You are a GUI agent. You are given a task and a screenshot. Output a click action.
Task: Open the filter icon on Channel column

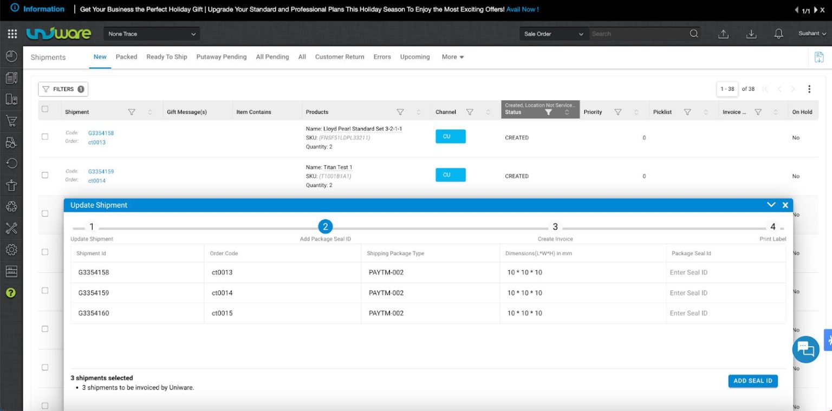click(470, 112)
